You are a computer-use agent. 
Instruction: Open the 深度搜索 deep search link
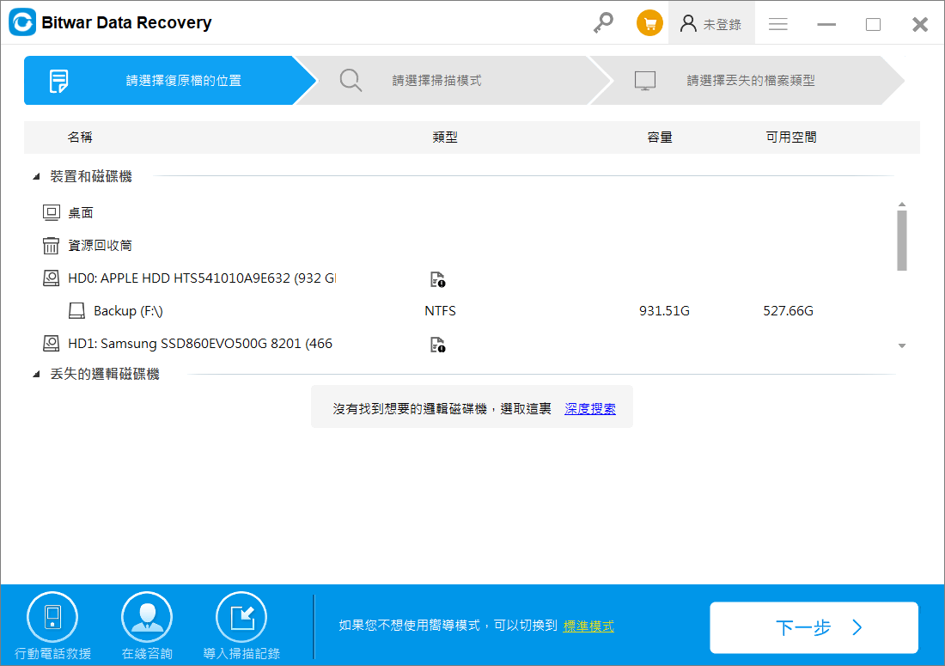click(590, 409)
